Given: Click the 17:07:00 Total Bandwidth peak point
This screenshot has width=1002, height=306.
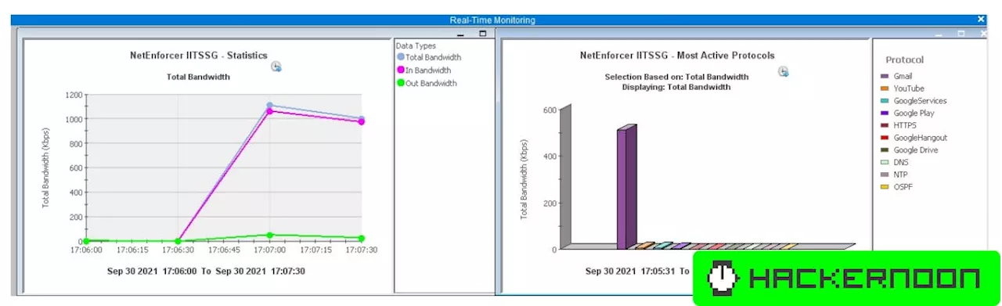Looking at the screenshot, I should [269, 105].
